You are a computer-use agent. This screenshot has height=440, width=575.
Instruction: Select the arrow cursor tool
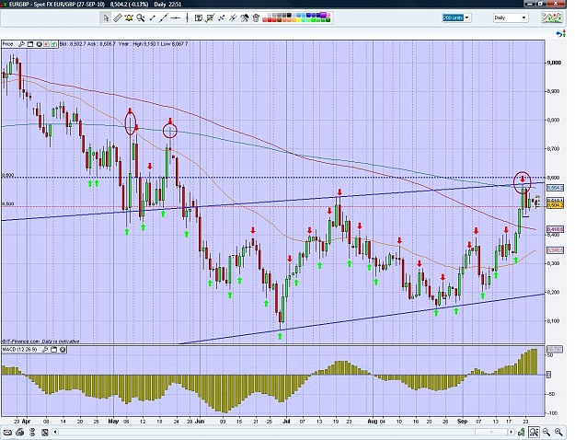point(106,17)
